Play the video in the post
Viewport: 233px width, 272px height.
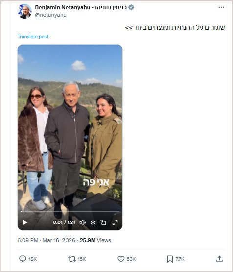[25, 223]
